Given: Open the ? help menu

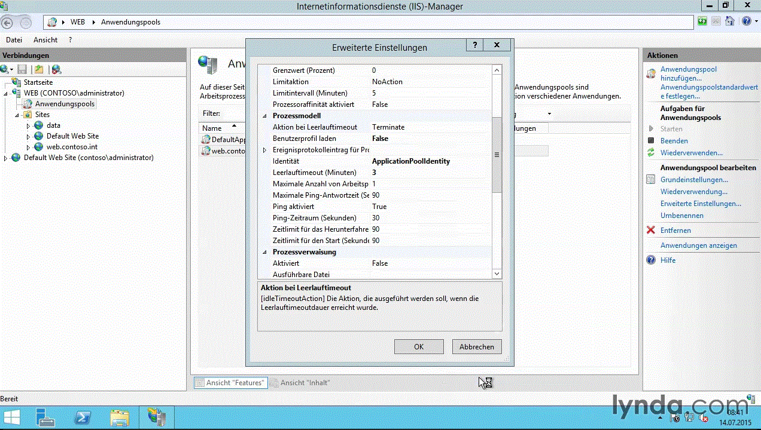Looking at the screenshot, I should coord(70,40).
